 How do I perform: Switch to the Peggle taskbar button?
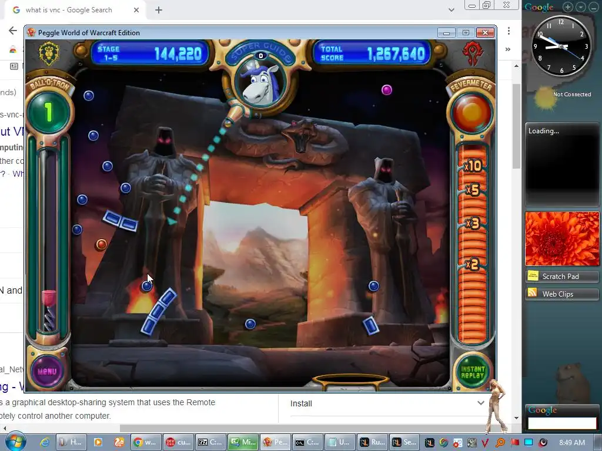pyautogui.click(x=275, y=442)
